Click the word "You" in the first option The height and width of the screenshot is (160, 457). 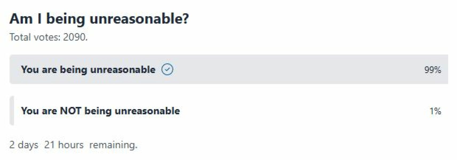[30, 70]
